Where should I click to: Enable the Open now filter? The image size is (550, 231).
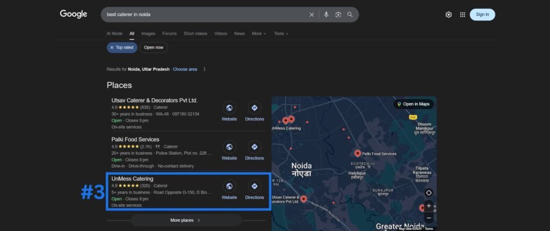[154, 47]
